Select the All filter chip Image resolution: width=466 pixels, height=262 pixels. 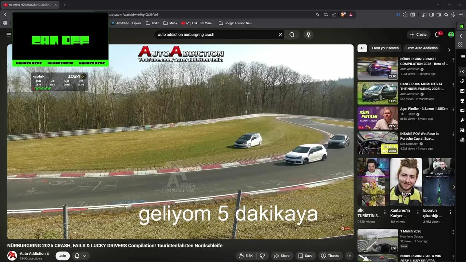coord(362,48)
